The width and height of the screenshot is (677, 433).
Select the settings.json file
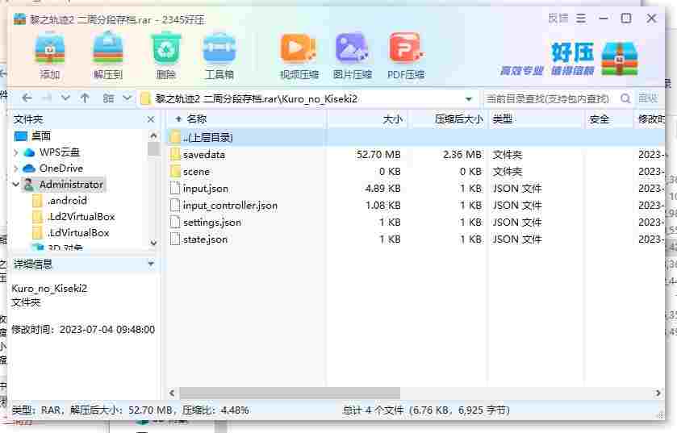416,222
